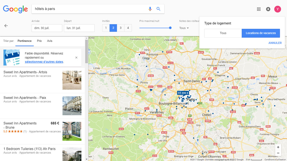287x161 pixels.
Task: Click the 200 € map price marker
Action: [x=185, y=93]
